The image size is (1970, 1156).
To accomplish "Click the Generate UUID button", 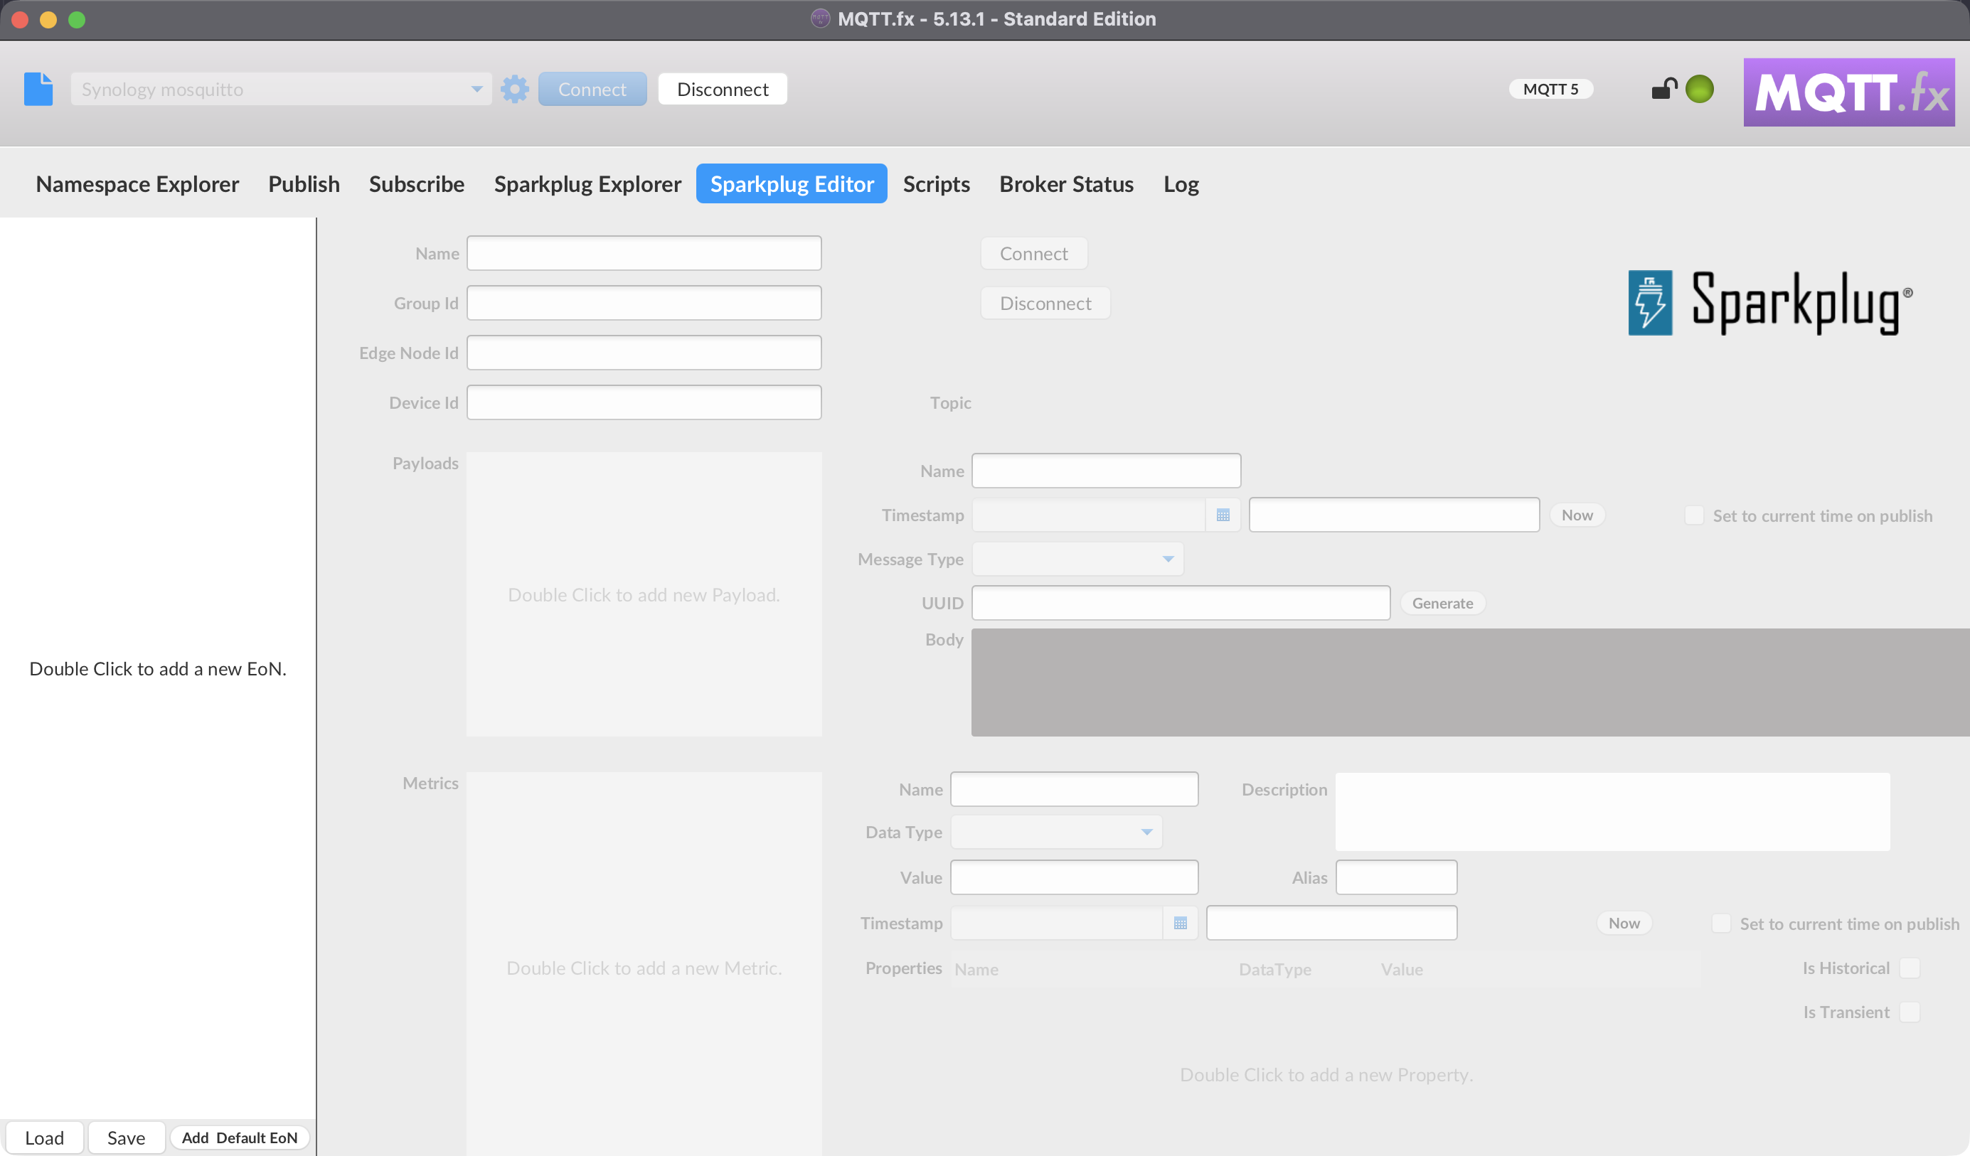I will pyautogui.click(x=1443, y=603).
